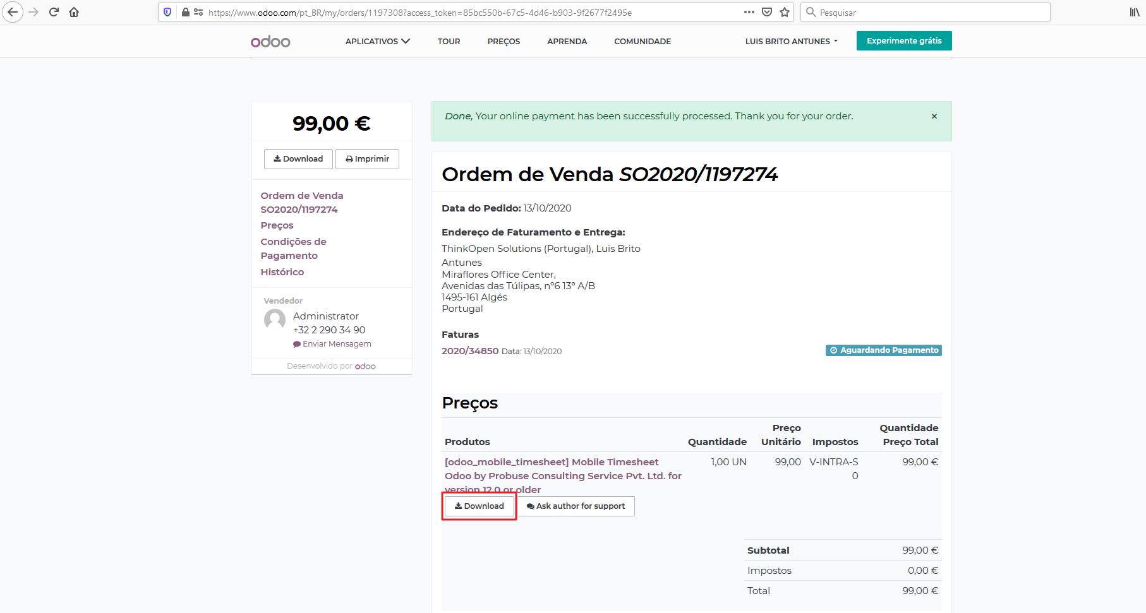This screenshot has height=613, width=1146.
Task: Click the Odoo logo in header
Action: (x=270, y=42)
